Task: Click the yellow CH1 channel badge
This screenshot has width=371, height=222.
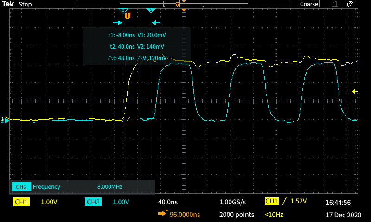Action: click(x=21, y=202)
